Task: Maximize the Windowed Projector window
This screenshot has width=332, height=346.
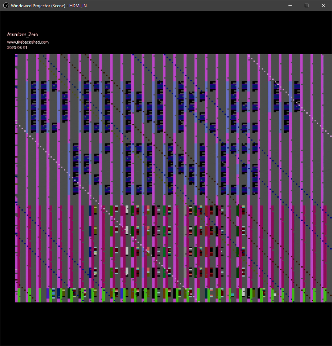Action: pyautogui.click(x=307, y=5)
